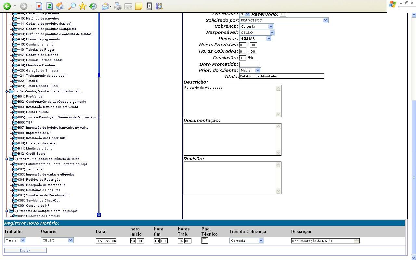Select tree item 'C06) Relatórios e Consultas'
Screen dimensions: 416x260
point(39,190)
